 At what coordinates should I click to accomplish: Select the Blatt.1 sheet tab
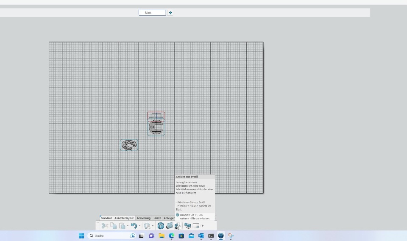(x=152, y=12)
